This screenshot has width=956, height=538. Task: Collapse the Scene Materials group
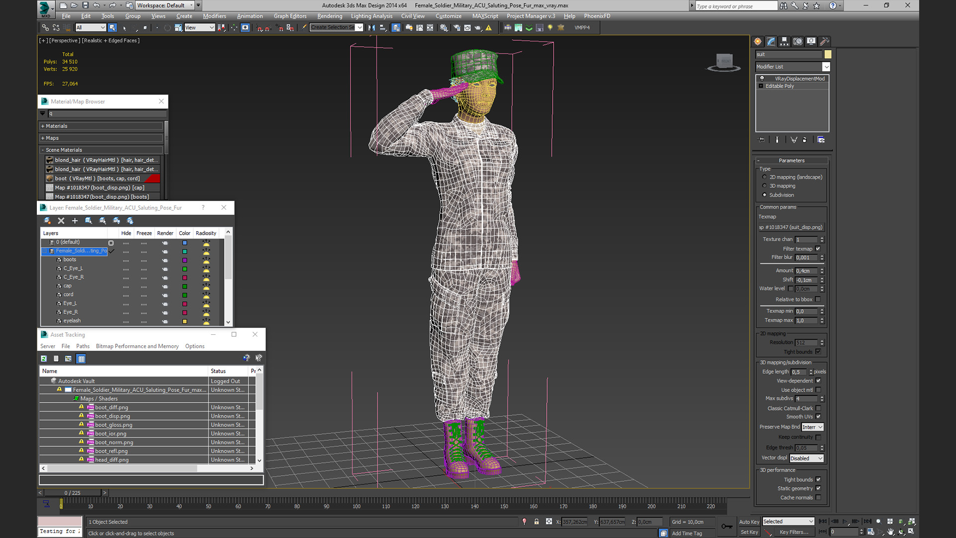coord(43,150)
